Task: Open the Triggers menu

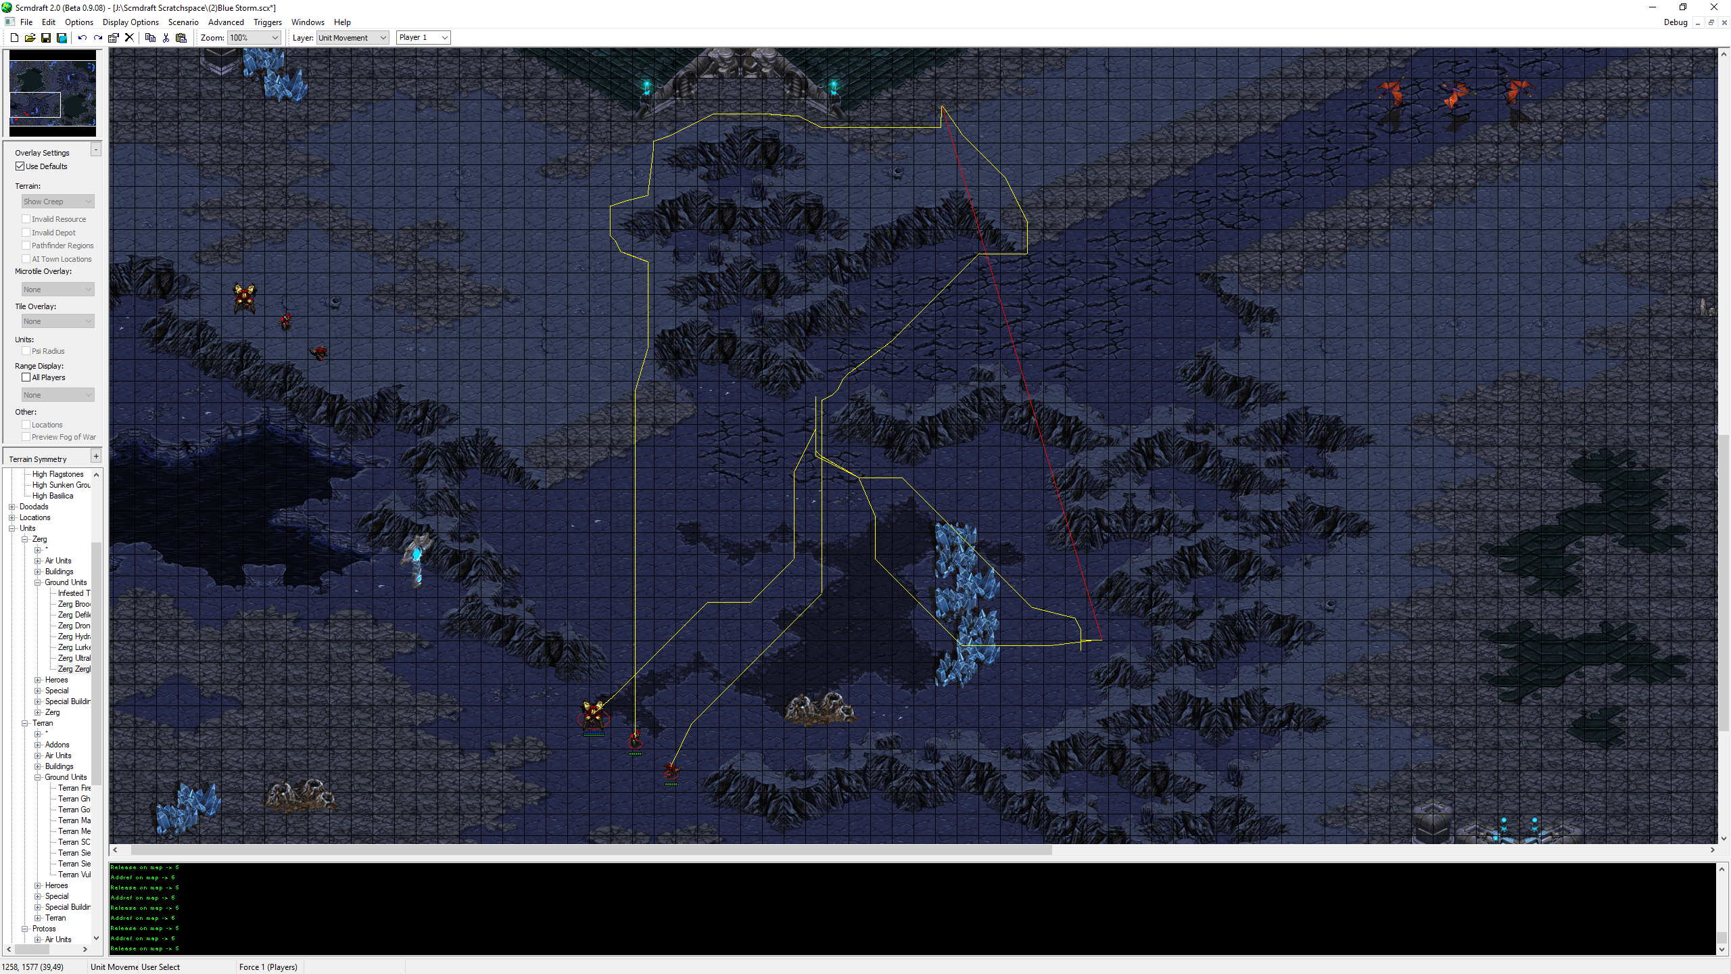Action: [x=267, y=22]
